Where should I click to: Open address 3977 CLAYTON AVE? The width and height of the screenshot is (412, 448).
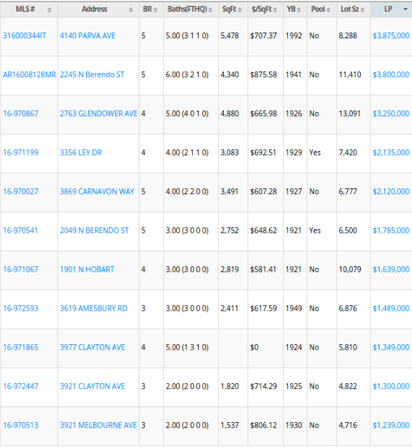pos(92,347)
